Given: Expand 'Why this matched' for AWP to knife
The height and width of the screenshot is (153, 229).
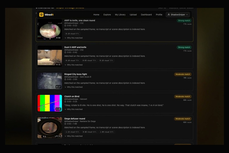Looking at the screenshot, I should [74, 38].
